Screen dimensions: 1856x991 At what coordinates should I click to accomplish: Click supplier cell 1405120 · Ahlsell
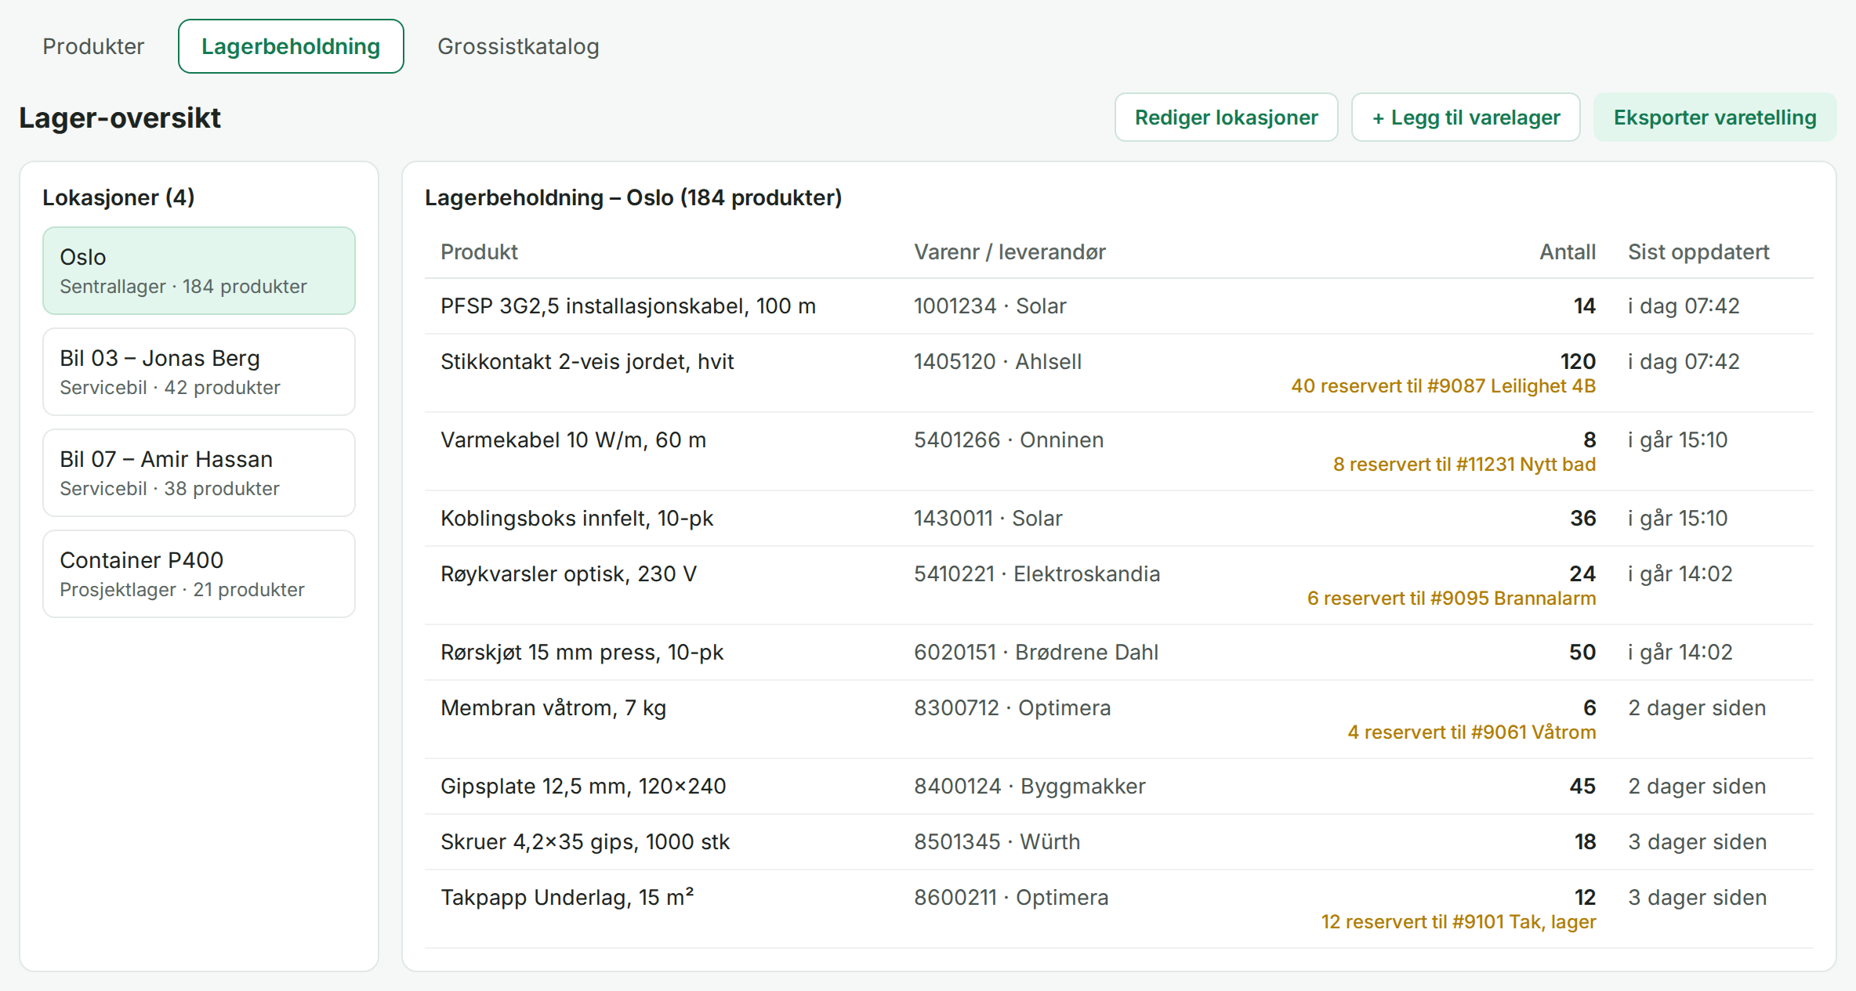998,361
